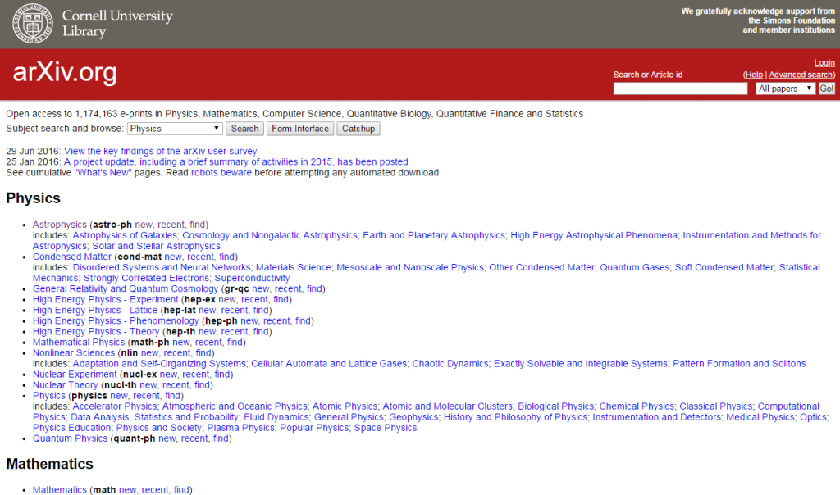Open the Mathematics category link

click(x=59, y=489)
